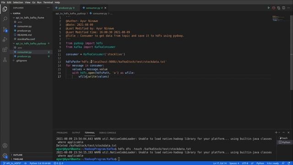Open the Selection menu
This screenshot has width=293, height=165.
click(18, 2)
